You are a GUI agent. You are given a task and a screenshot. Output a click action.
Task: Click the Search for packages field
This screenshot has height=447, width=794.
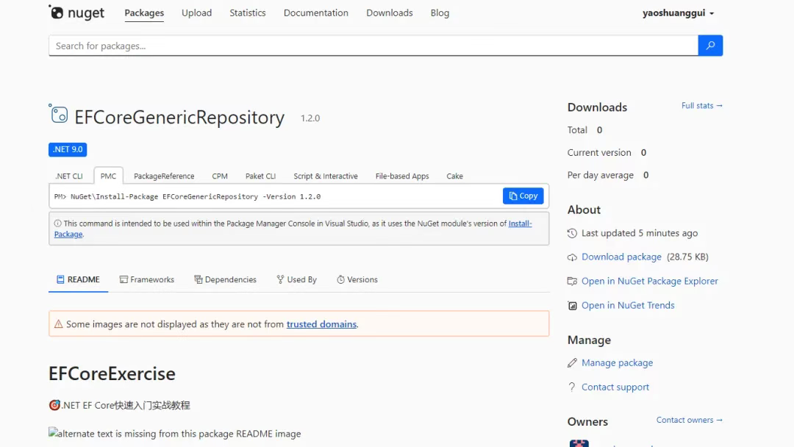[x=373, y=46]
